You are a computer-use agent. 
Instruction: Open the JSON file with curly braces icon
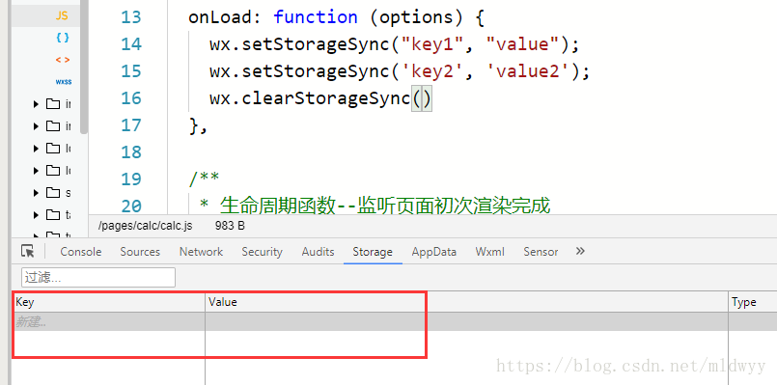63,38
